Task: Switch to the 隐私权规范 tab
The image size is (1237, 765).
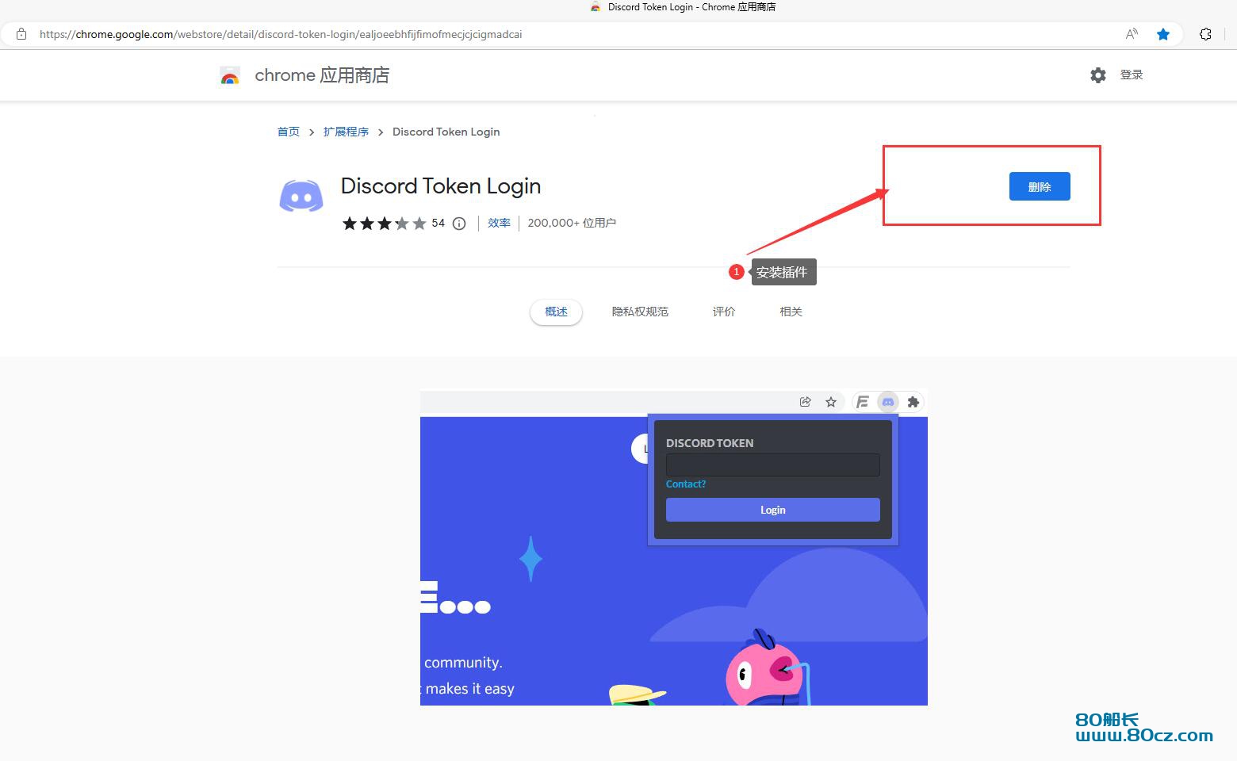Action: (x=640, y=312)
